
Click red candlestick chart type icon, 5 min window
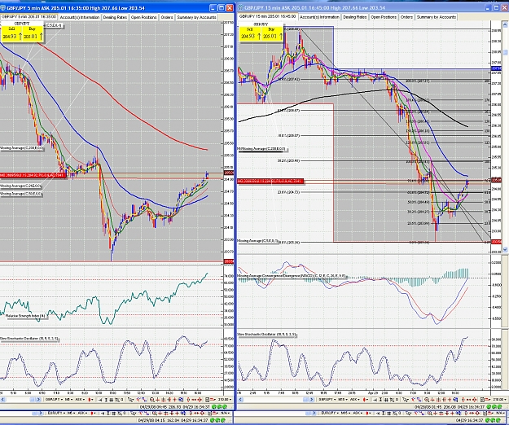click(x=90, y=400)
